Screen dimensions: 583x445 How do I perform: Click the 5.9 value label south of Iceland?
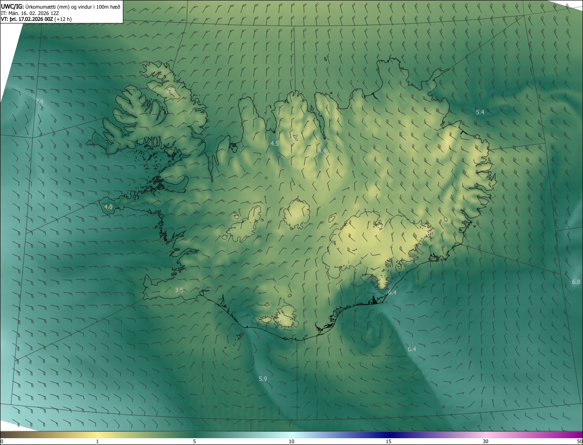263,379
